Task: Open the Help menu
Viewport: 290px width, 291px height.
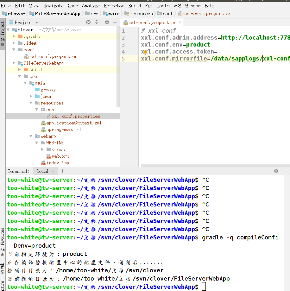Action: click(210, 6)
